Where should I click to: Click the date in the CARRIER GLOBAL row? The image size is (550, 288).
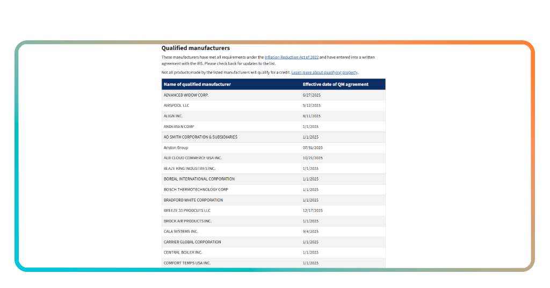[310, 242]
